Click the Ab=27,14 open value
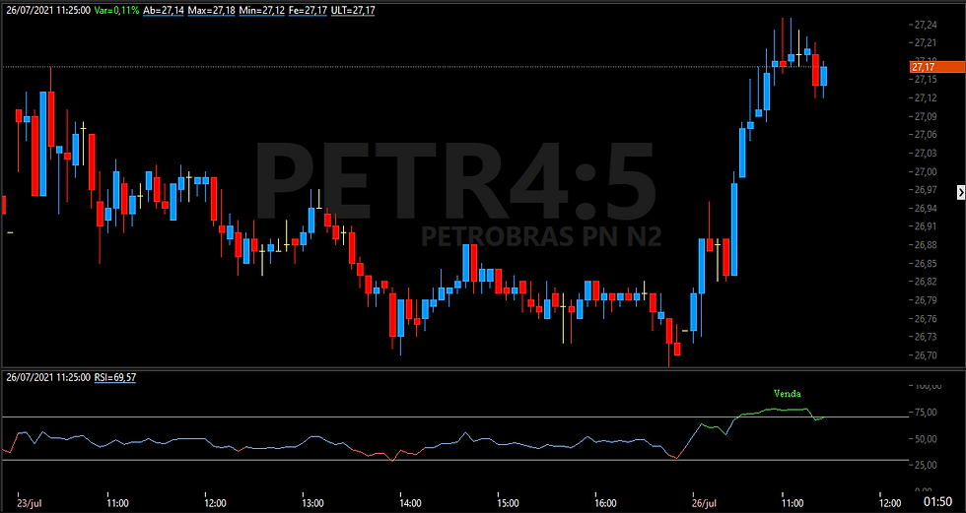Viewport: 966px width, 513px height. (164, 11)
